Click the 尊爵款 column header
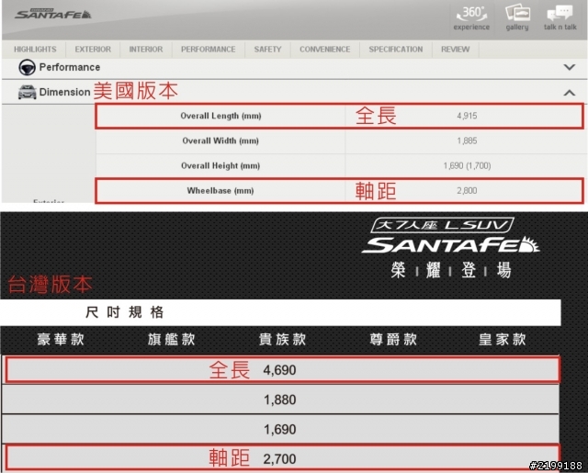588x473 pixels. [x=393, y=340]
